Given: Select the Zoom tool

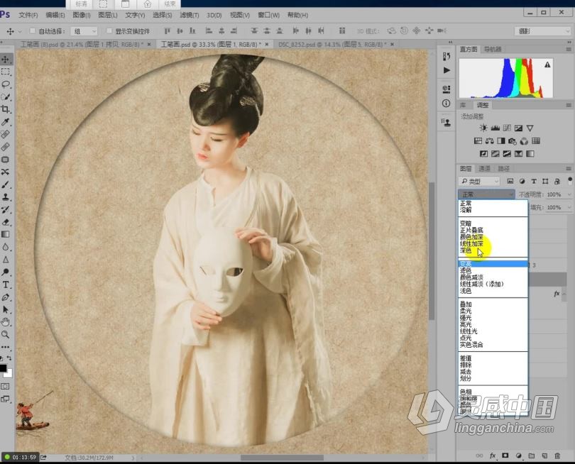Looking at the screenshot, I should [6, 335].
